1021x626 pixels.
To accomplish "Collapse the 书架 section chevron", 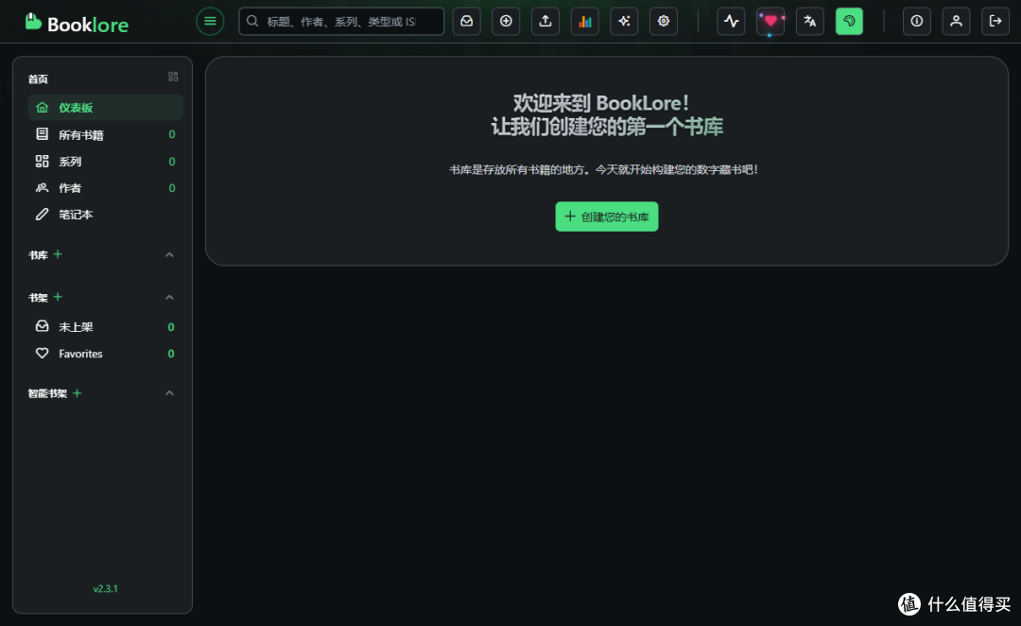I will point(169,298).
